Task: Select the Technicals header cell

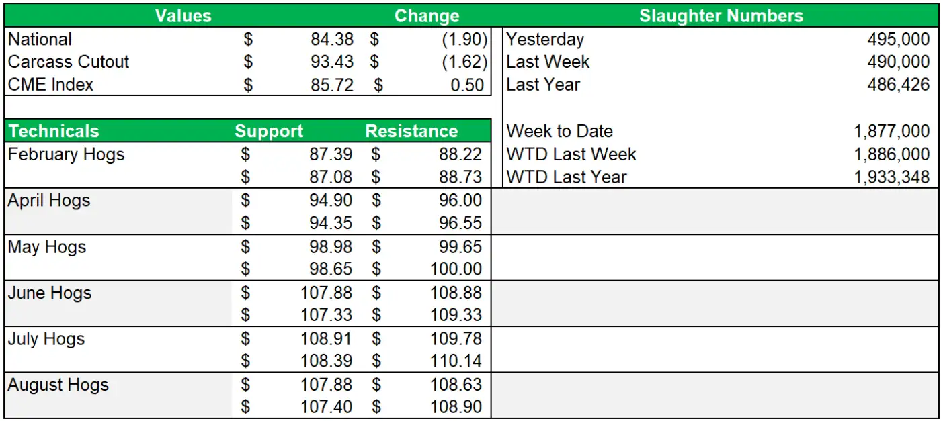Action: pyautogui.click(x=54, y=132)
